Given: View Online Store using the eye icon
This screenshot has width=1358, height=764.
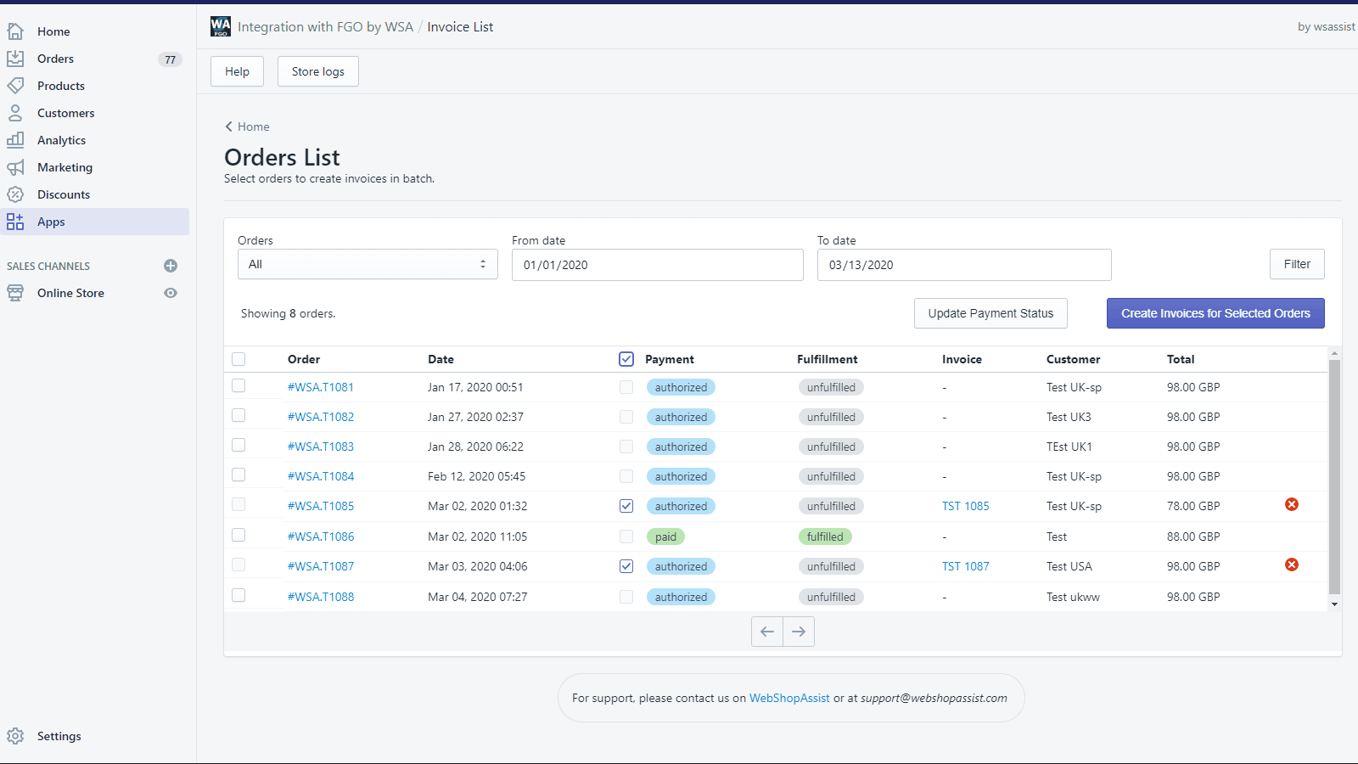Looking at the screenshot, I should (171, 293).
